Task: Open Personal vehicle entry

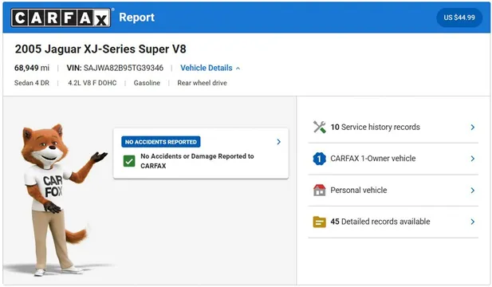Action: click(x=393, y=191)
